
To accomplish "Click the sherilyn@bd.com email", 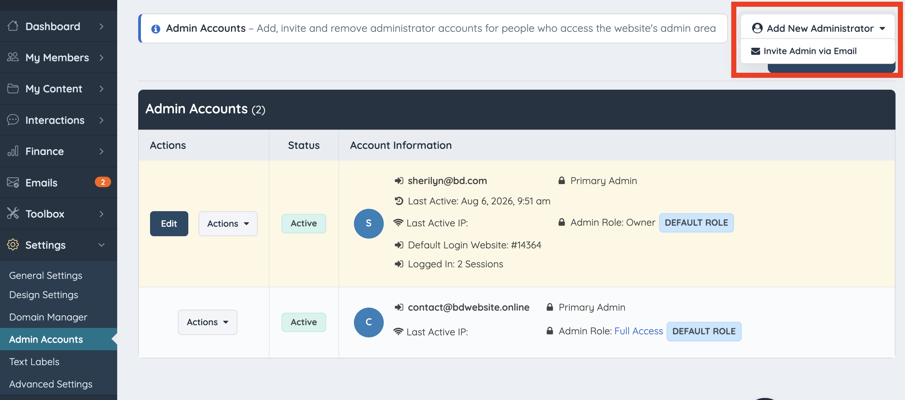I will click(447, 181).
